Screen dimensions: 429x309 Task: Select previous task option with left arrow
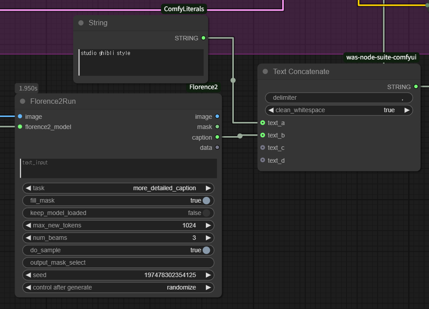pos(28,188)
